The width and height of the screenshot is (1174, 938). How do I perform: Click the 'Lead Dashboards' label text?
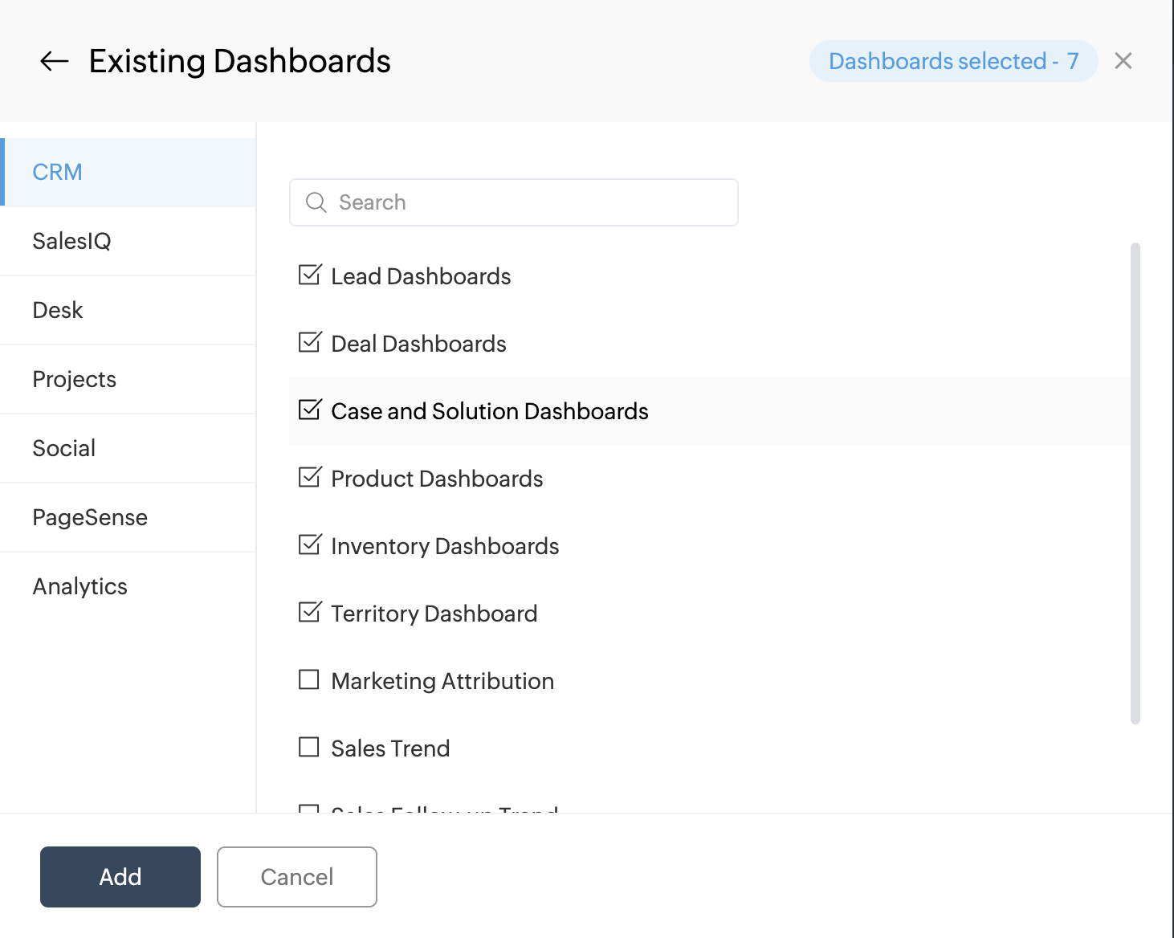pos(421,276)
